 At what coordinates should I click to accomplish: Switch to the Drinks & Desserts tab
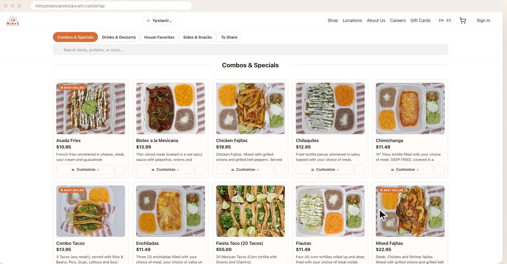coord(119,37)
